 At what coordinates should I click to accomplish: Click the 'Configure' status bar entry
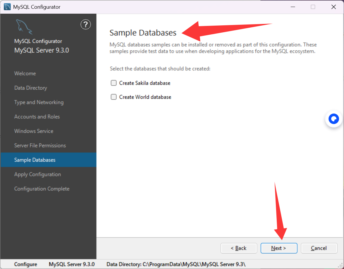coord(26,264)
